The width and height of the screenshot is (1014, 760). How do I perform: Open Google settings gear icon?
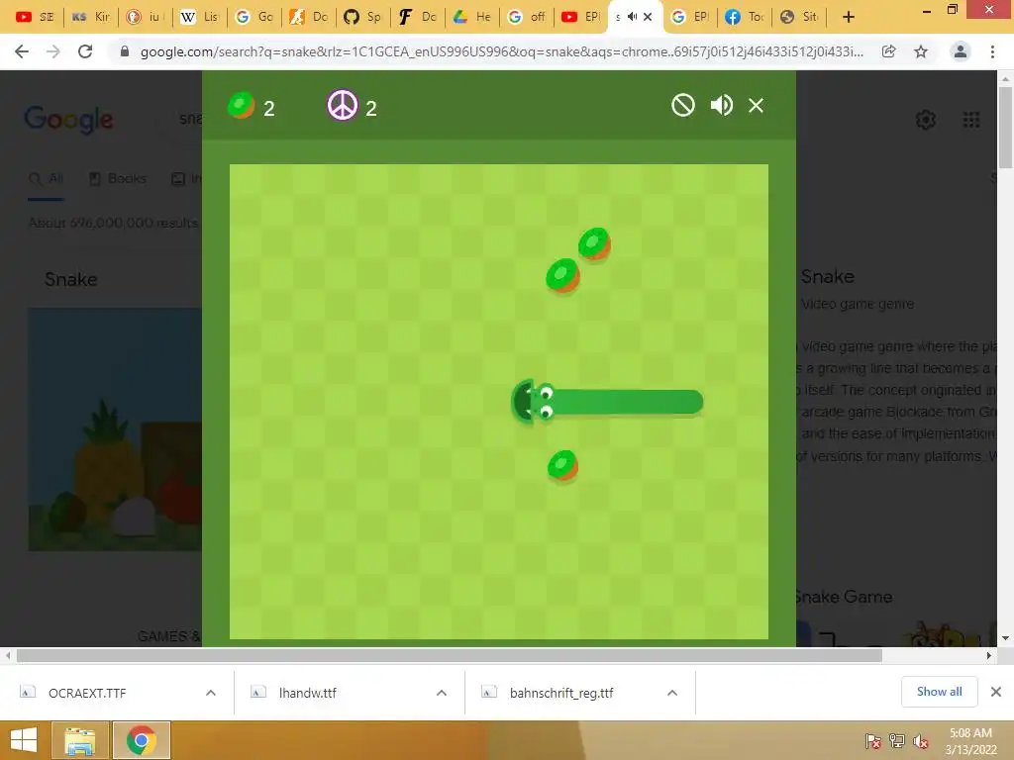pos(926,120)
